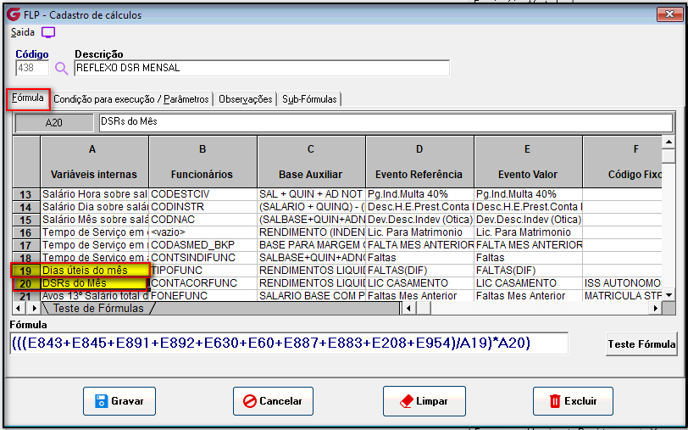Click the Excluir button
688x430 pixels.
(573, 401)
